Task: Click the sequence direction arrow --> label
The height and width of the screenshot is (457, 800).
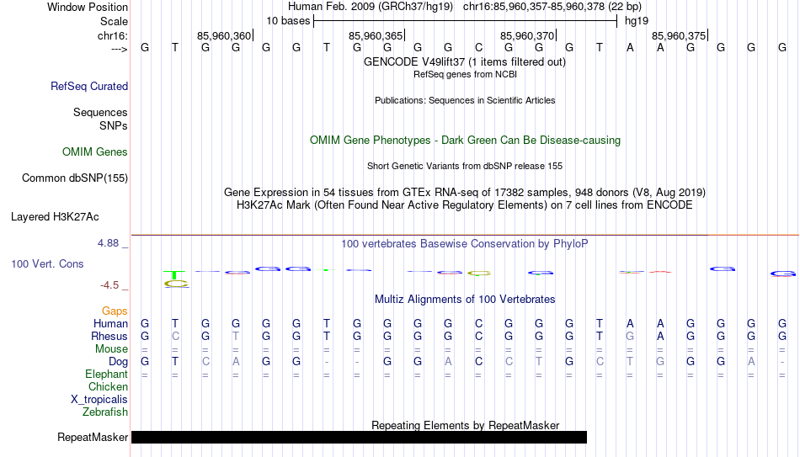Action: click(120, 49)
